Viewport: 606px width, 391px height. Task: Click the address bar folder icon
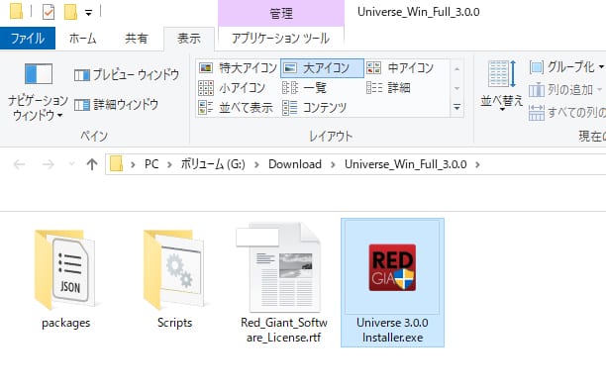tap(116, 164)
